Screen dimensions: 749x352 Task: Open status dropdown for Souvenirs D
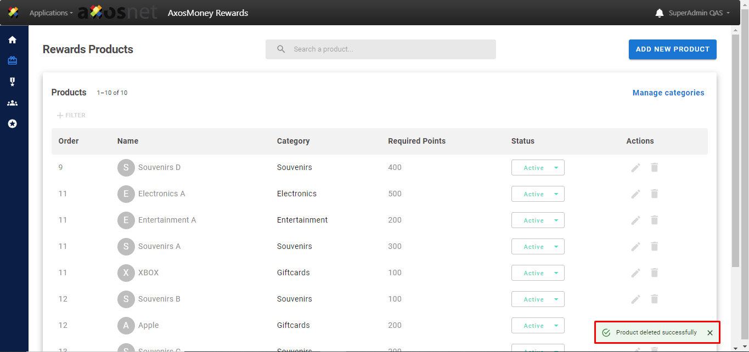click(538, 168)
